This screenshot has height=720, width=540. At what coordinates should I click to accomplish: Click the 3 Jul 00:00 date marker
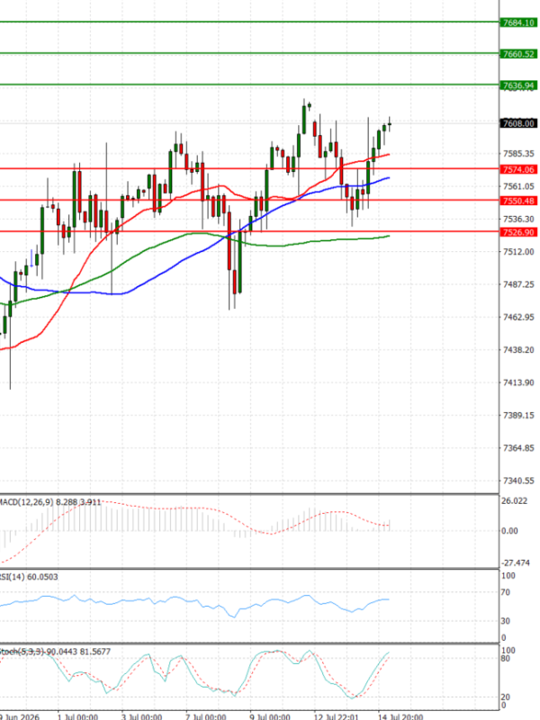tap(141, 716)
